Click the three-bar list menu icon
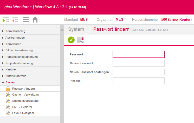Viewport: 194px width, 123px height. (x=26, y=20)
